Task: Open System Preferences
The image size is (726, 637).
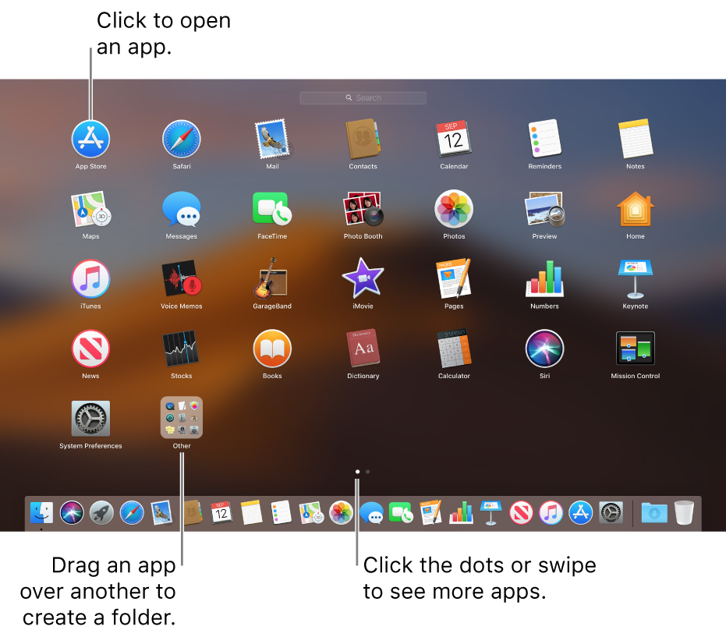Action: click(90, 418)
